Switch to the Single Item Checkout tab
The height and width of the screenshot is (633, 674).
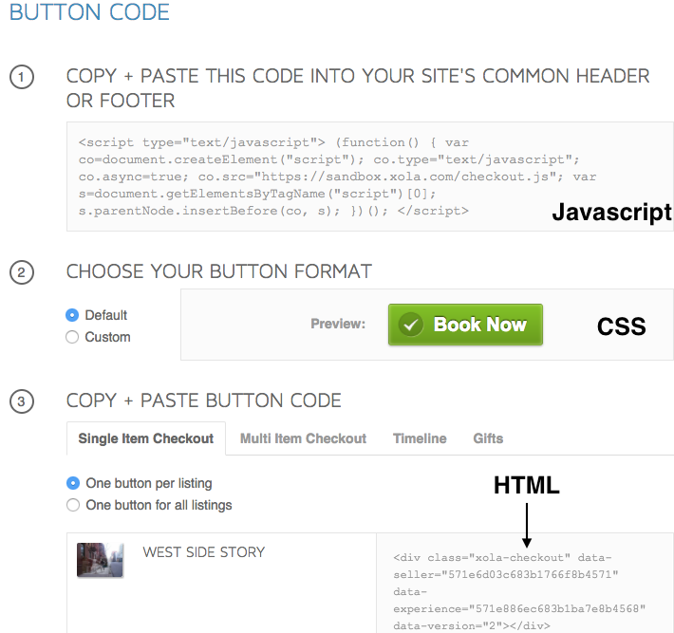[146, 438]
